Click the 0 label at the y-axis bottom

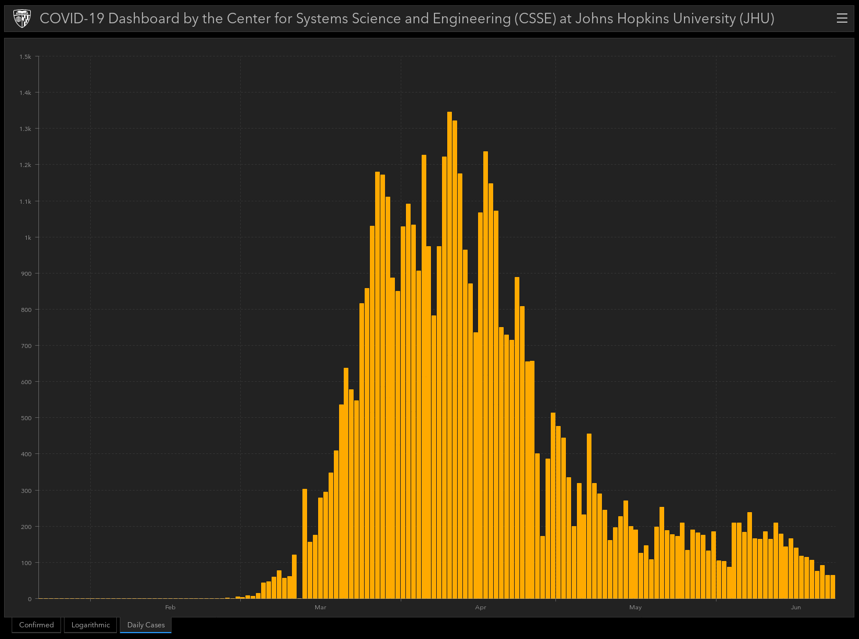tap(30, 599)
